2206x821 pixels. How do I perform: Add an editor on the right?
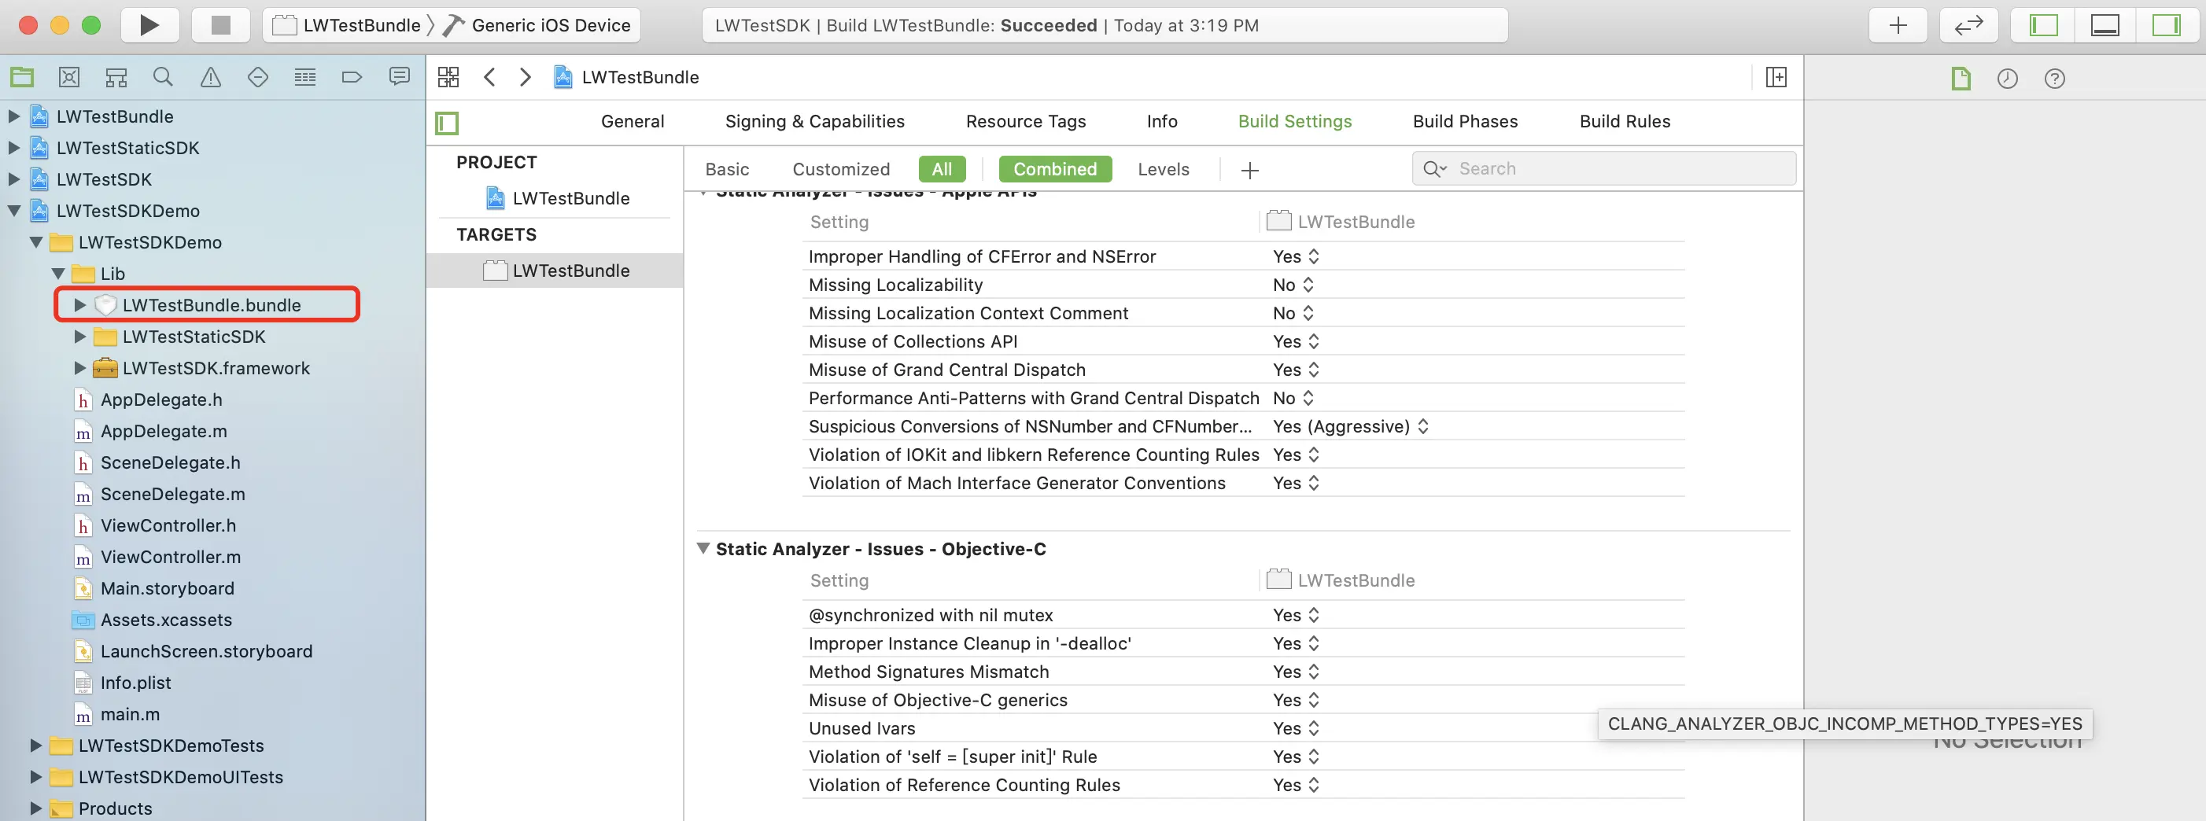click(x=1776, y=77)
